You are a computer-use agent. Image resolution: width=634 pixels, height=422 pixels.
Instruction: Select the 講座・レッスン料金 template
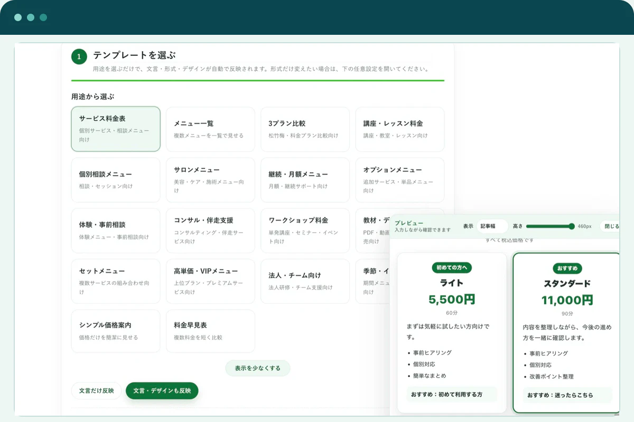tap(399, 129)
